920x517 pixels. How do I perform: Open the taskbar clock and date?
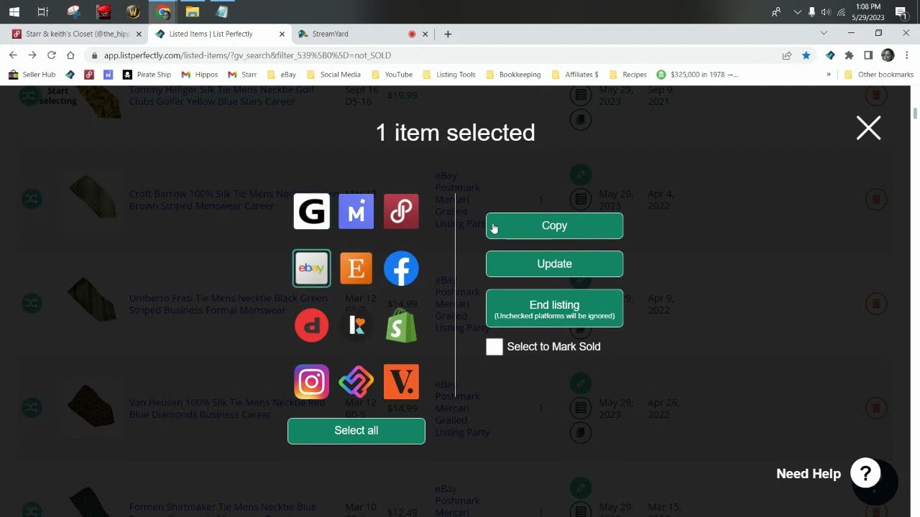tap(868, 11)
